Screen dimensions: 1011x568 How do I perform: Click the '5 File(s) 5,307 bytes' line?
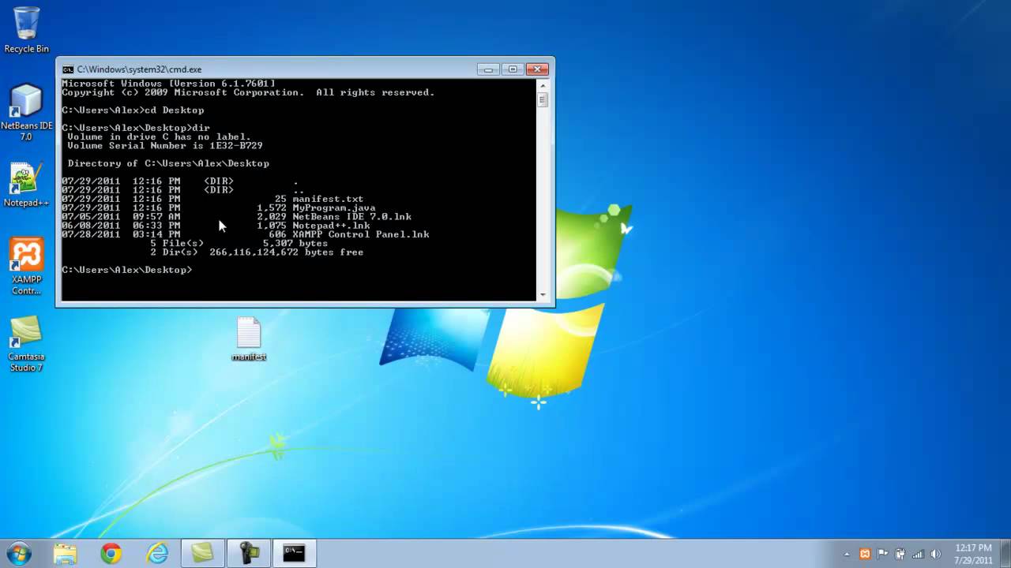(x=239, y=243)
